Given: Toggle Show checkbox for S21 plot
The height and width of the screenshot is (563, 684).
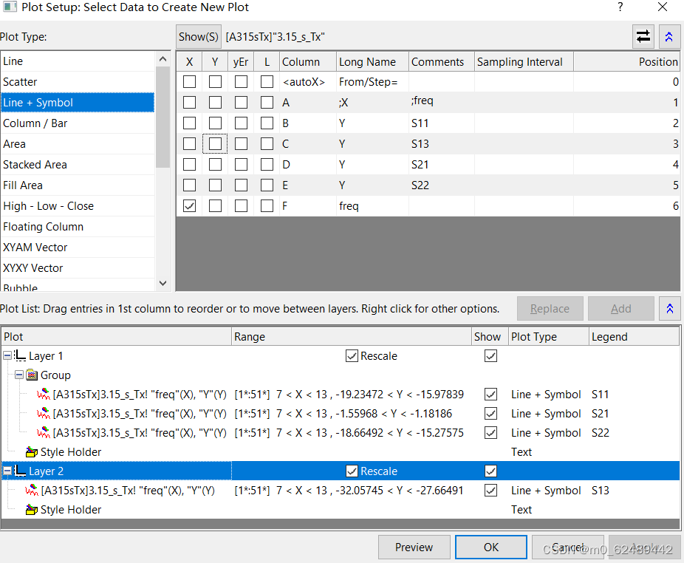Looking at the screenshot, I should click(490, 413).
